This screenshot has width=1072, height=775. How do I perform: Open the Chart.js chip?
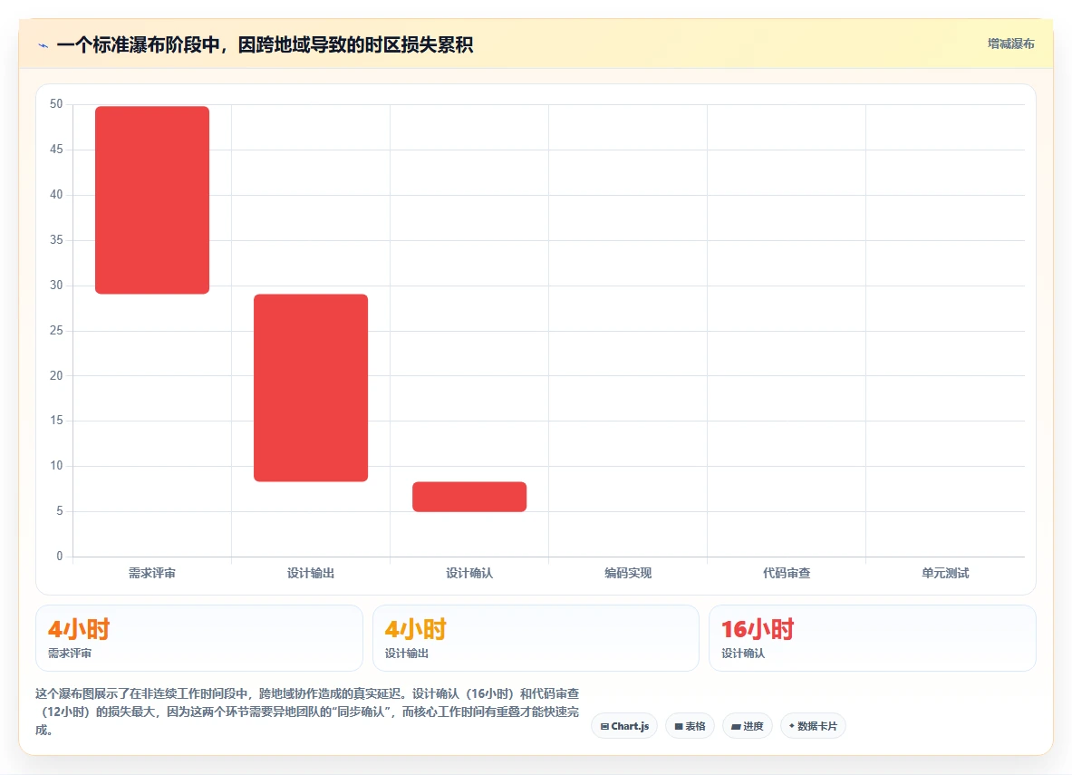tap(624, 726)
